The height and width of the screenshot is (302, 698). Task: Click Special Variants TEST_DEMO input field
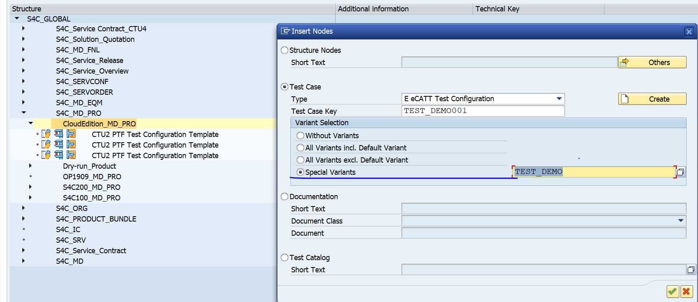tap(594, 172)
